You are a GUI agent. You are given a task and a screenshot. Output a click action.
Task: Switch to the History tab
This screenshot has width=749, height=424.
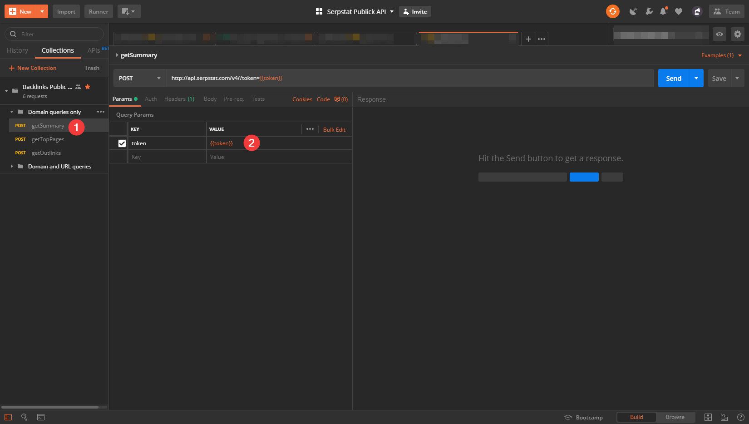[17, 50]
